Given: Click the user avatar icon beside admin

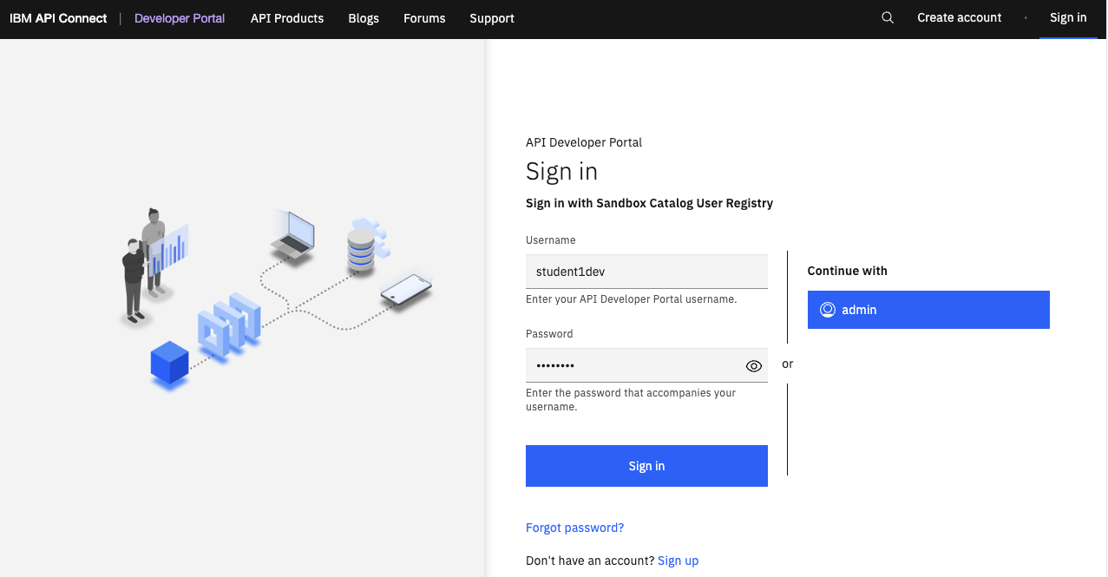Looking at the screenshot, I should coord(828,310).
